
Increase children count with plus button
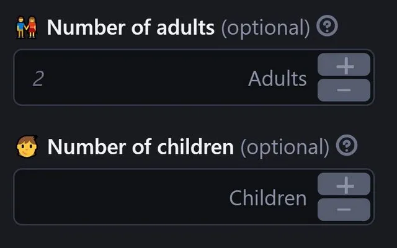click(344, 184)
